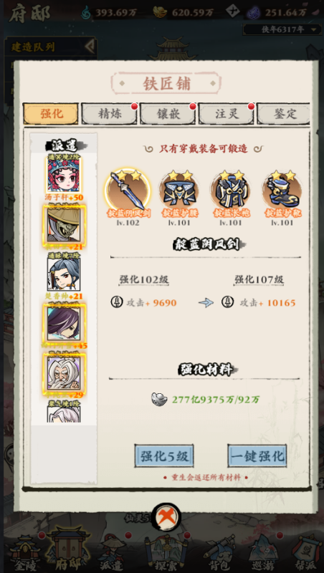Click the 强化5级 button
The height and width of the screenshot is (573, 324).
click(x=164, y=456)
